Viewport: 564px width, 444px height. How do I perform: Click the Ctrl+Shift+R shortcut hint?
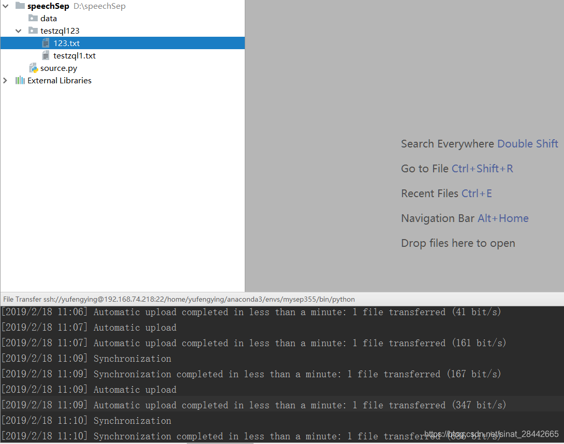tap(482, 169)
